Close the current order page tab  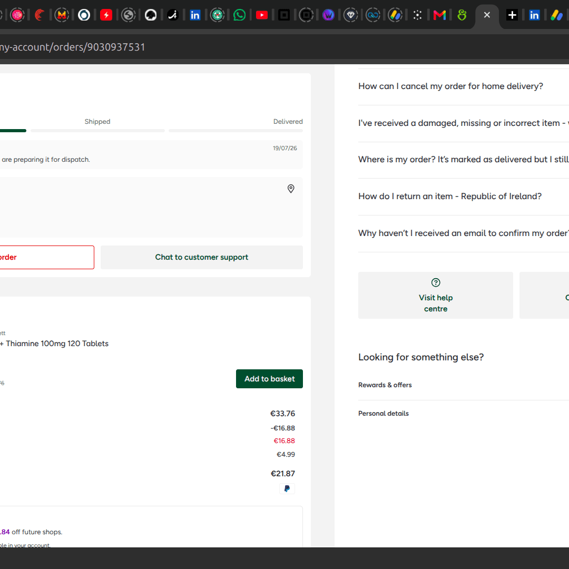point(487,15)
